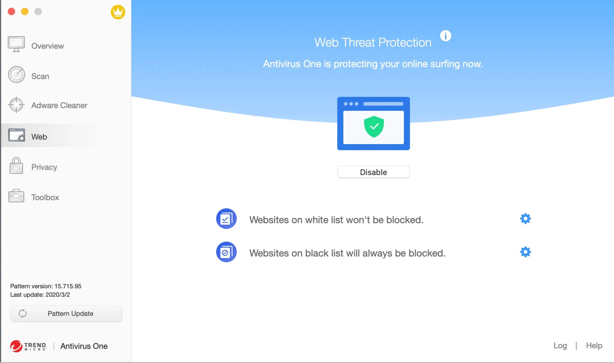This screenshot has width=614, height=363.
Task: Click the Adware Cleaner crosshair icon
Action: coord(16,105)
